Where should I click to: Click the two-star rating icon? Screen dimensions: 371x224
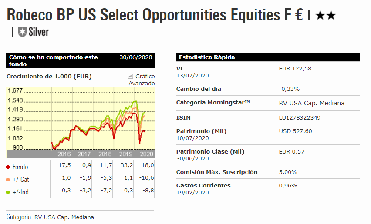pos(325,16)
